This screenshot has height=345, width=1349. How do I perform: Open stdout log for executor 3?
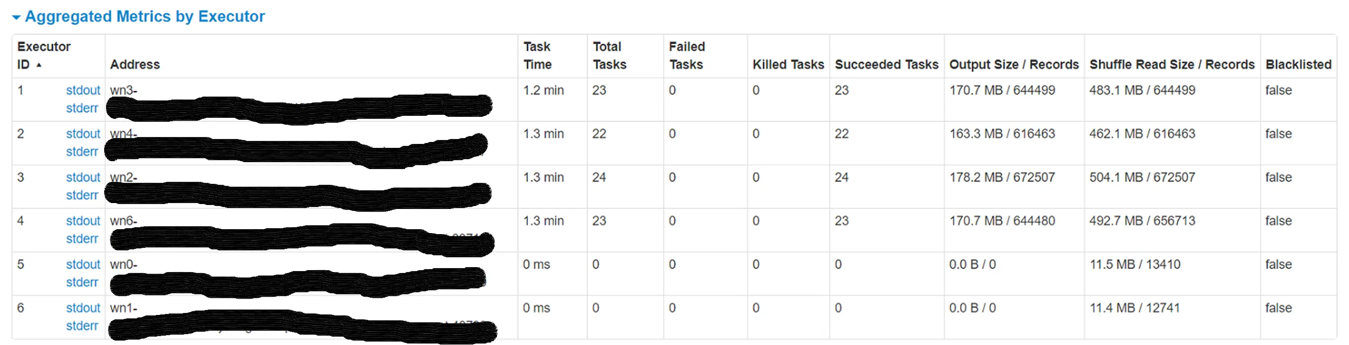pos(83,177)
